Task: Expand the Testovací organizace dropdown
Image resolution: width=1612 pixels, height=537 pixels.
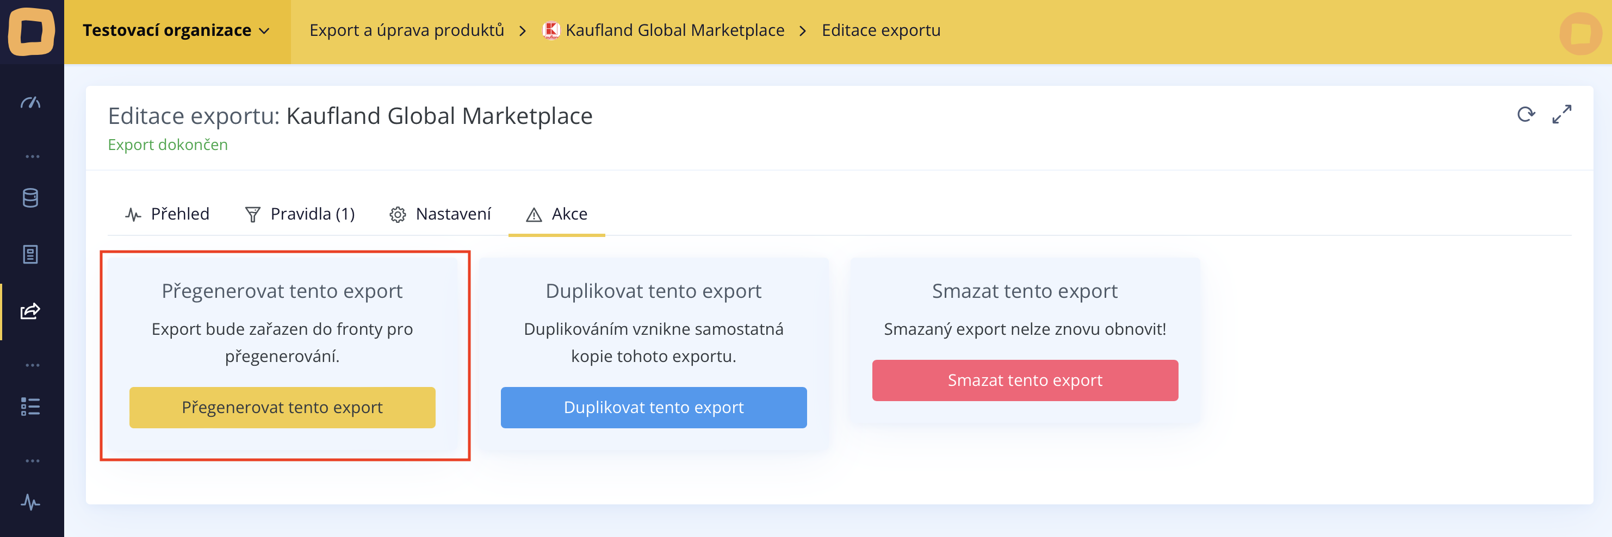Action: (x=176, y=30)
